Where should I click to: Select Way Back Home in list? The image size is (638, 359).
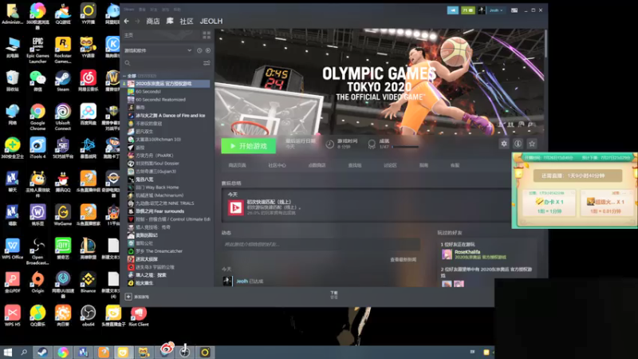point(157,187)
